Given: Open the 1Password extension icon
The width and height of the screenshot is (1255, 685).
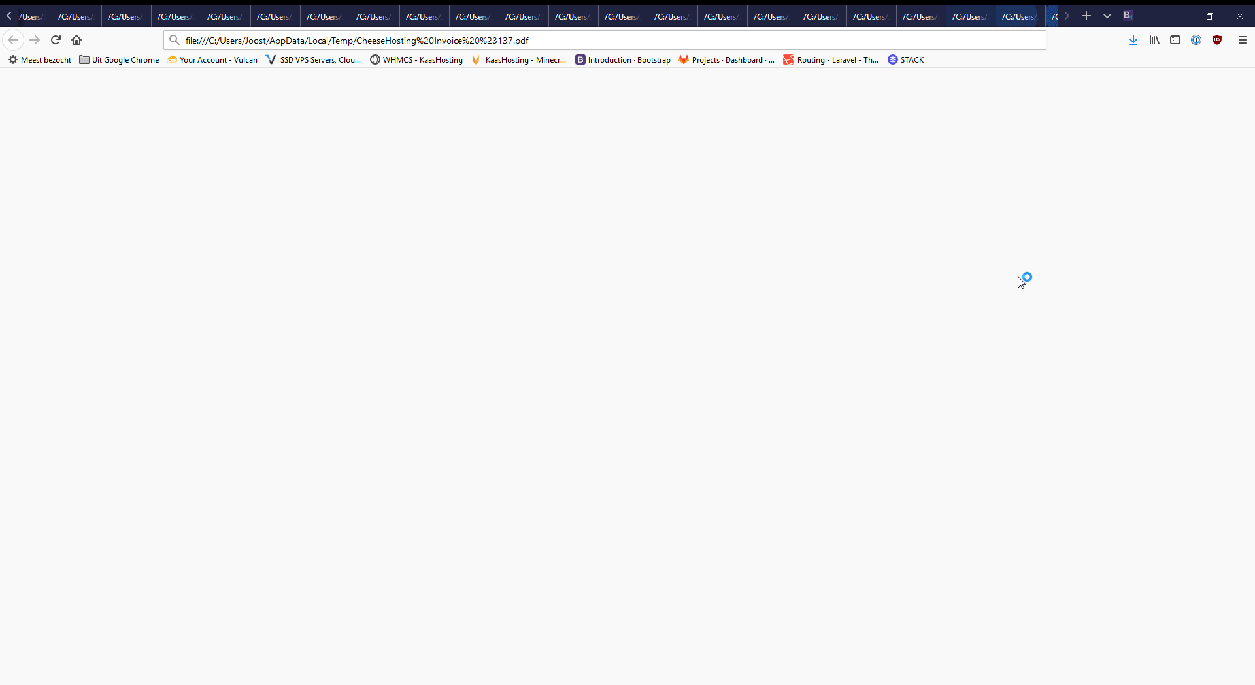Looking at the screenshot, I should point(1196,40).
